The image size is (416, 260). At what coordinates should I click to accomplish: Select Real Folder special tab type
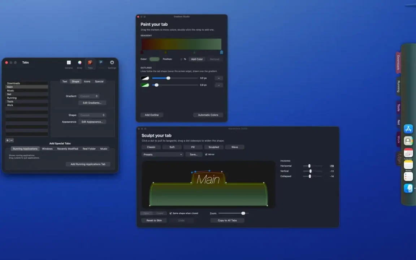(89, 149)
